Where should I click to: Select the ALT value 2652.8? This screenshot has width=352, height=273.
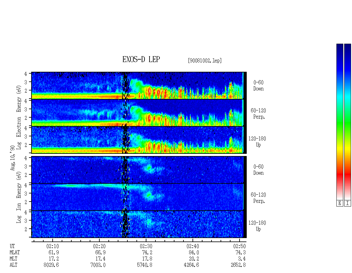coord(238,265)
